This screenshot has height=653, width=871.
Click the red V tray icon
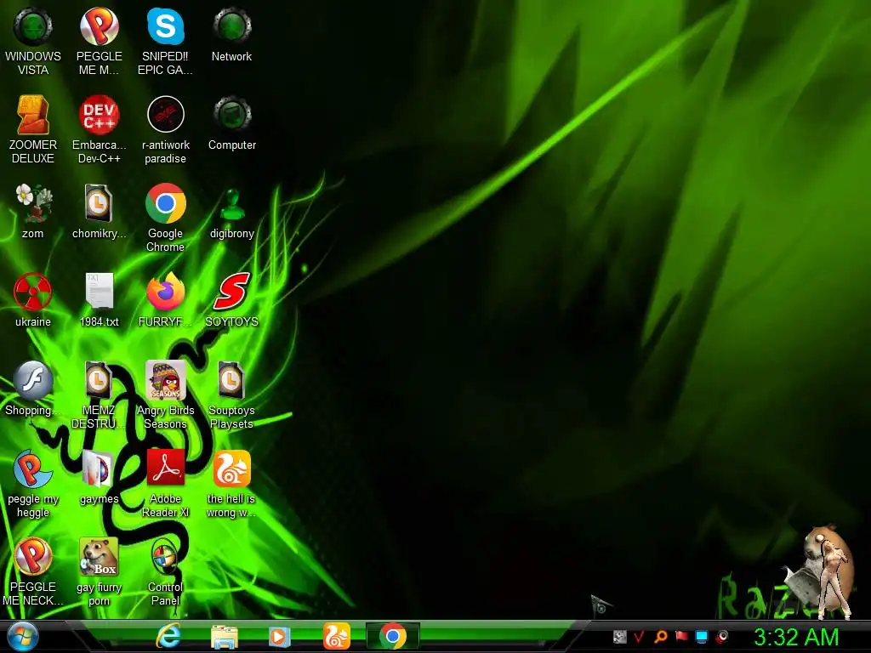[640, 637]
